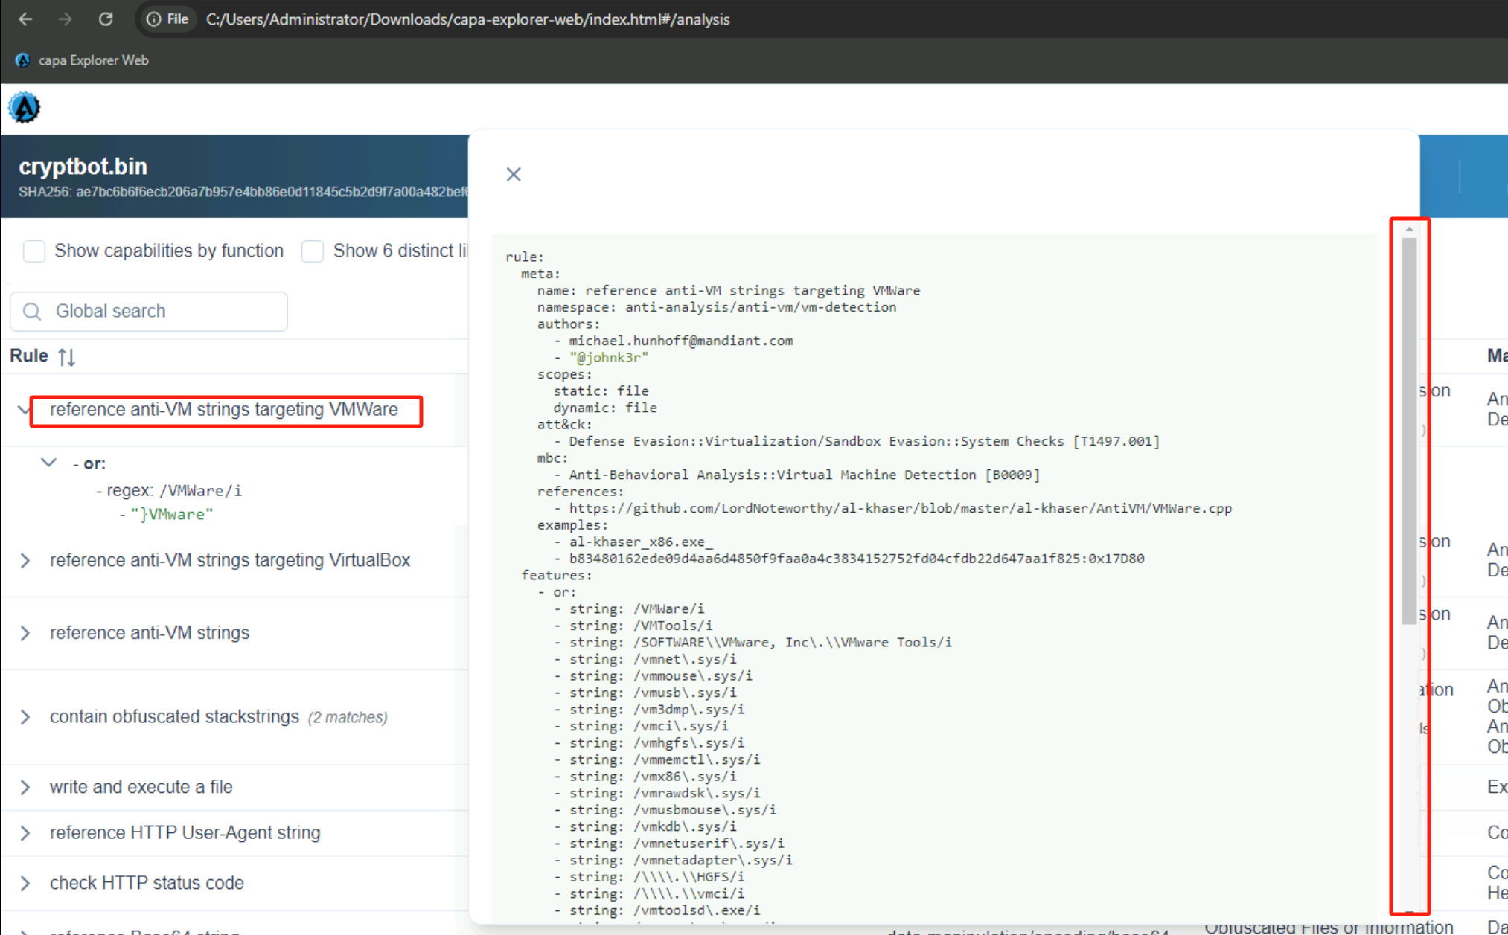Expand contain obfuscated stackstrings rule
The height and width of the screenshot is (935, 1508).
coord(25,717)
